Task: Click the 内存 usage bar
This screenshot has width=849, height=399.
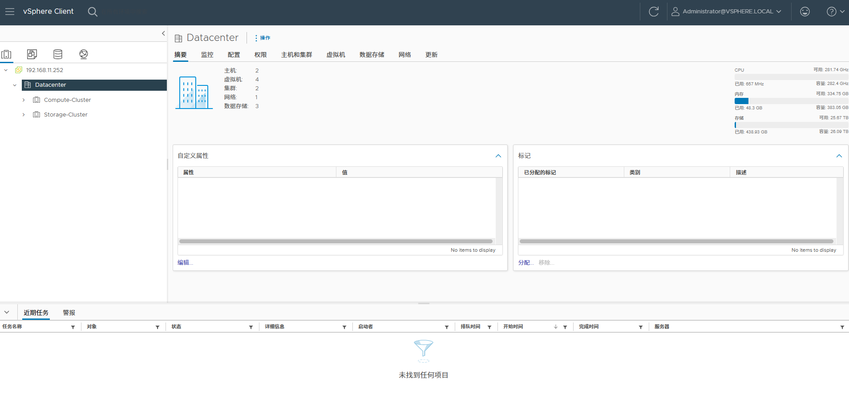Action: pyautogui.click(x=792, y=101)
